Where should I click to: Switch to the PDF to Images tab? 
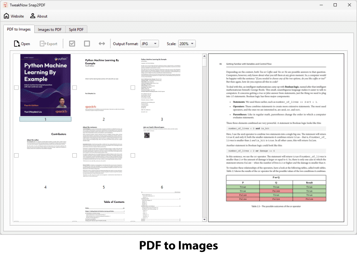coord(19,29)
